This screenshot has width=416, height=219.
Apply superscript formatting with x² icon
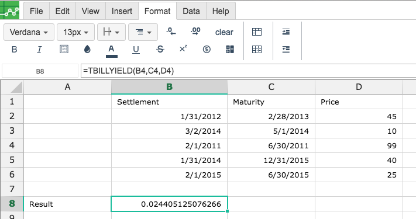point(183,48)
